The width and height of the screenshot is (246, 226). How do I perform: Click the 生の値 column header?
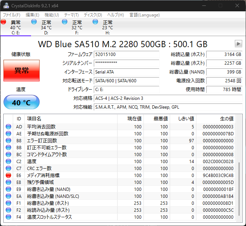[x=226, y=118]
